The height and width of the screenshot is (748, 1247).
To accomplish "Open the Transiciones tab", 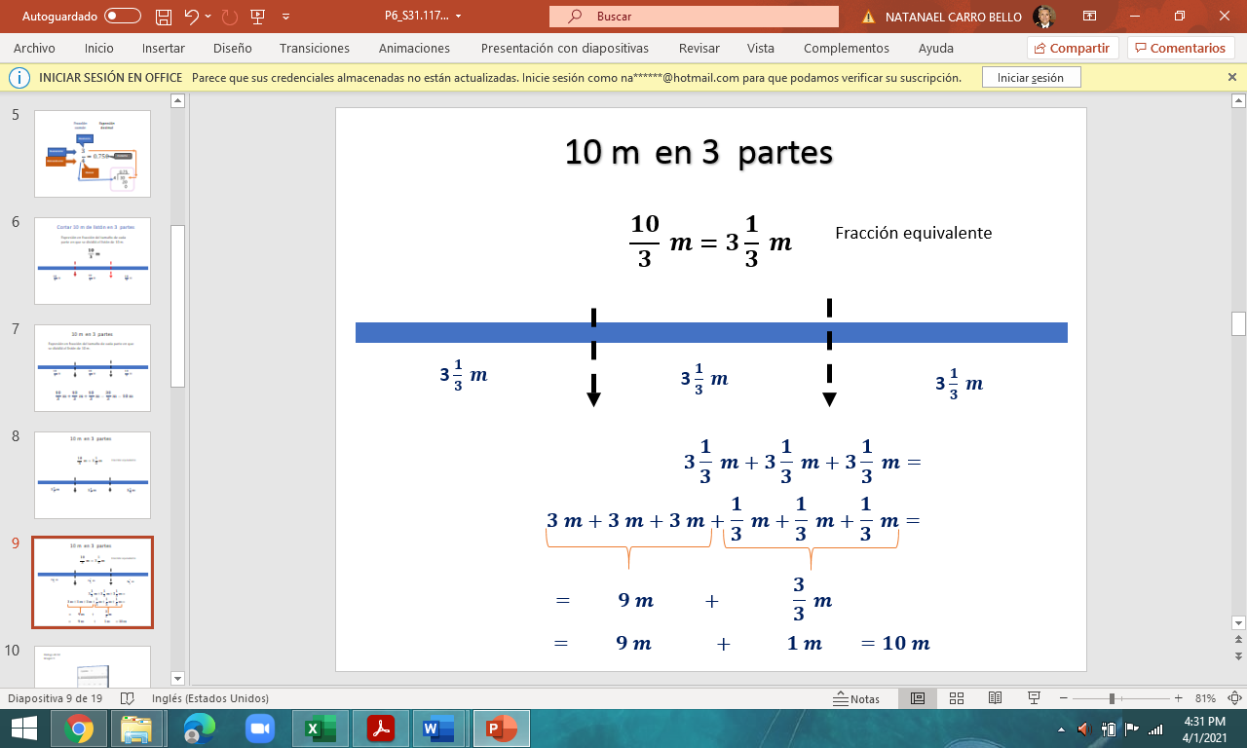I will [x=314, y=48].
